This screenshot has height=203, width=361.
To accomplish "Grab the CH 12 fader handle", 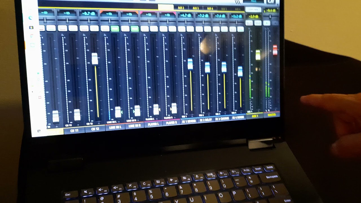I will click(x=95, y=59).
